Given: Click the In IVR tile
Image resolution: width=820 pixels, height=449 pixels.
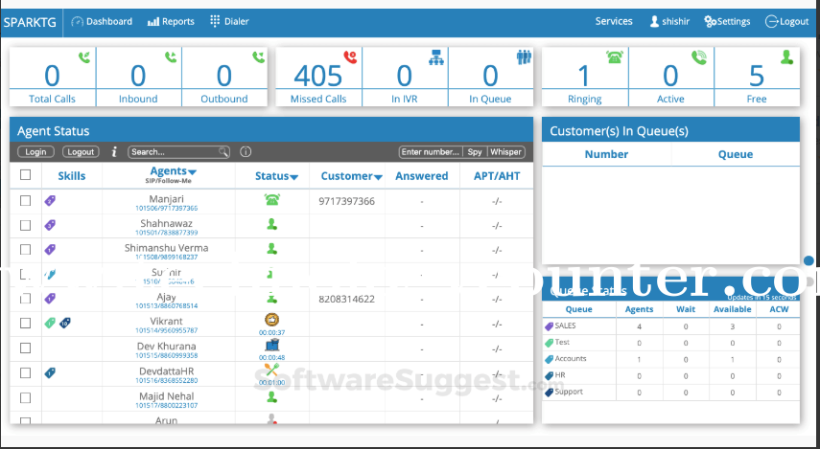Looking at the screenshot, I should tap(405, 77).
